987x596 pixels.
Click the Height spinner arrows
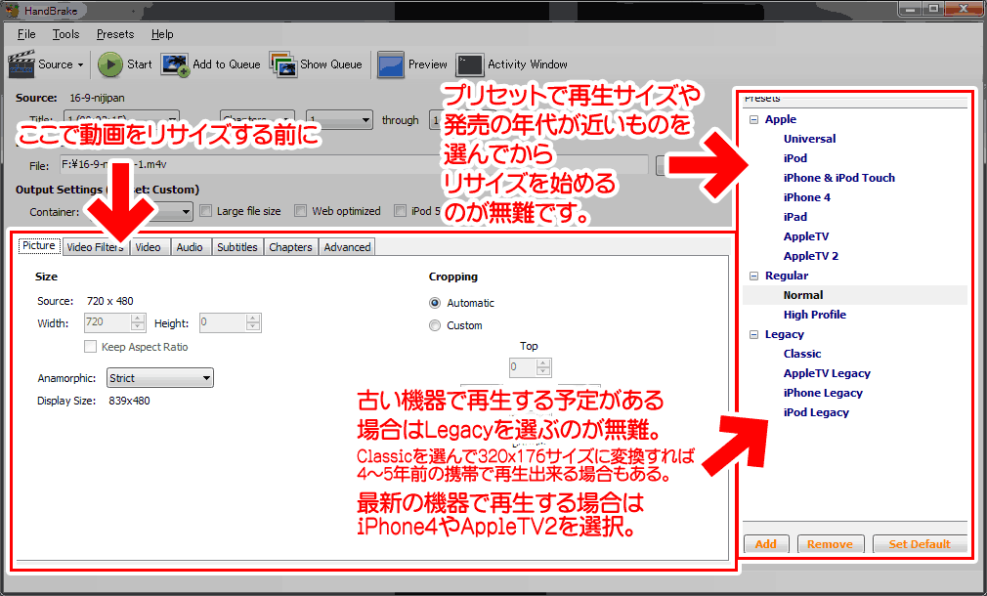(253, 322)
